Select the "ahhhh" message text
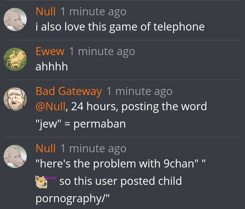Image resolution: width=245 pixels, height=209 pixels. 52,67
